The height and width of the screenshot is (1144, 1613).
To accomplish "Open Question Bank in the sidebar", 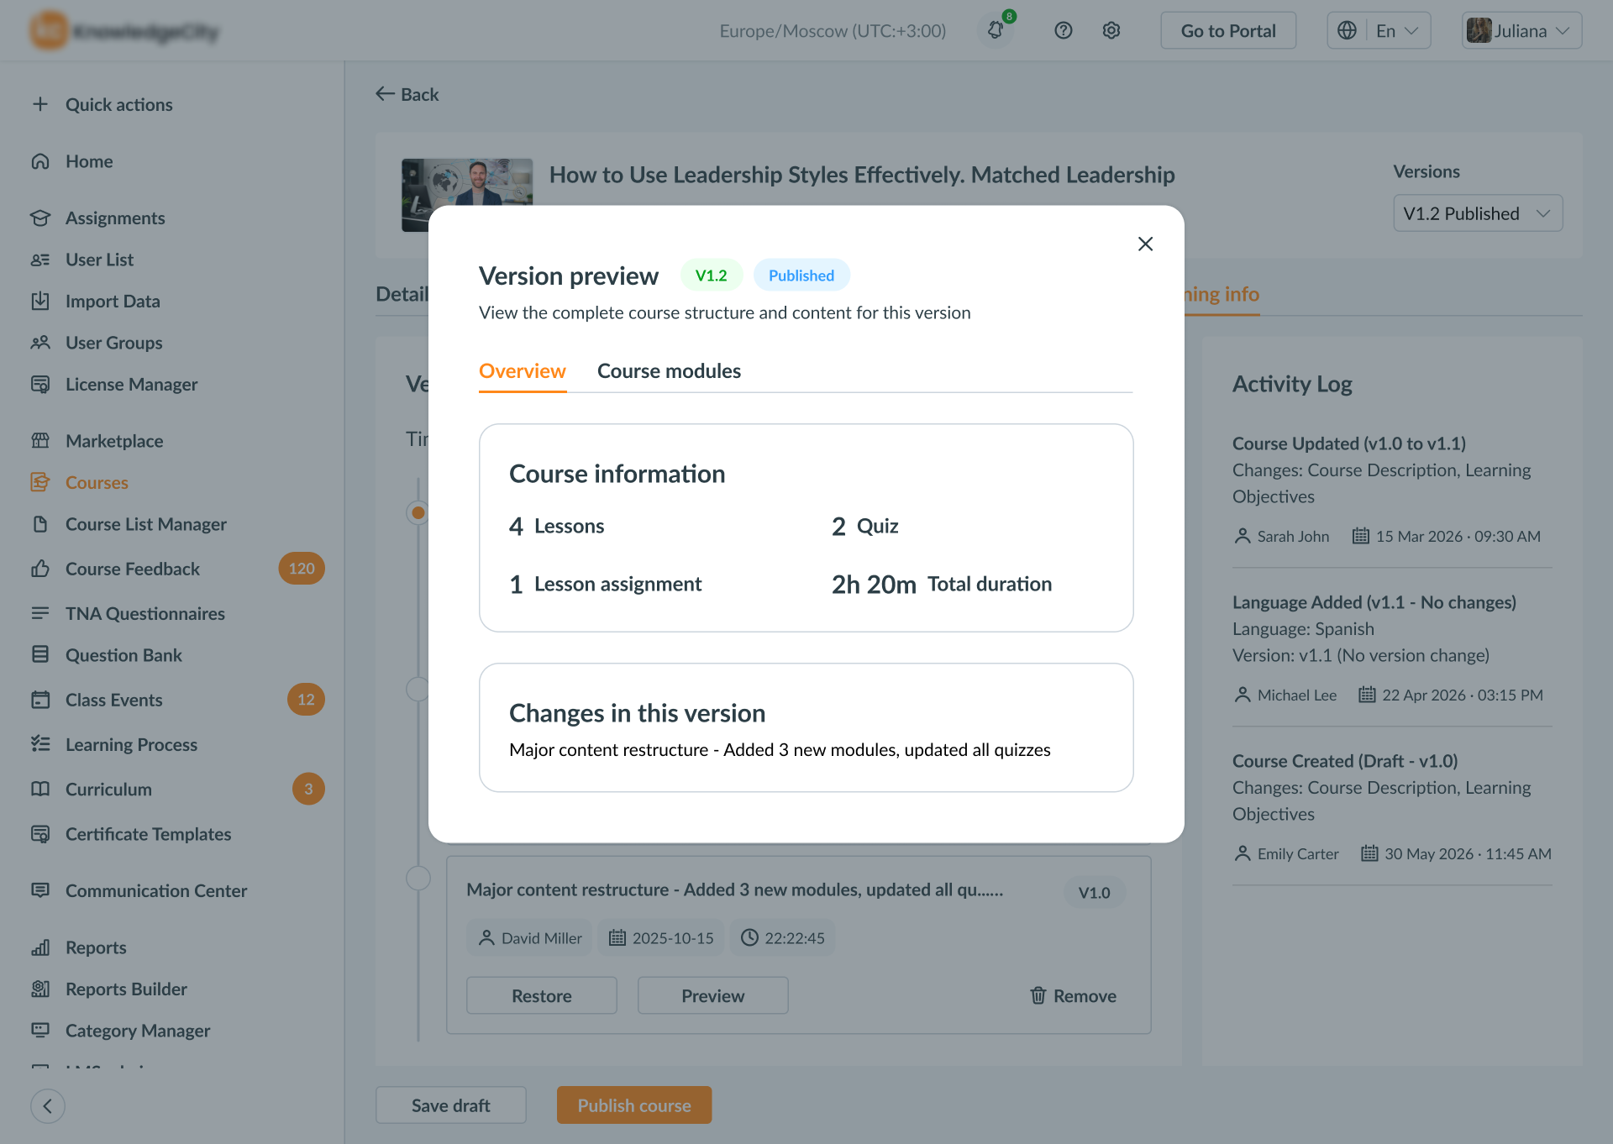I will [123, 655].
